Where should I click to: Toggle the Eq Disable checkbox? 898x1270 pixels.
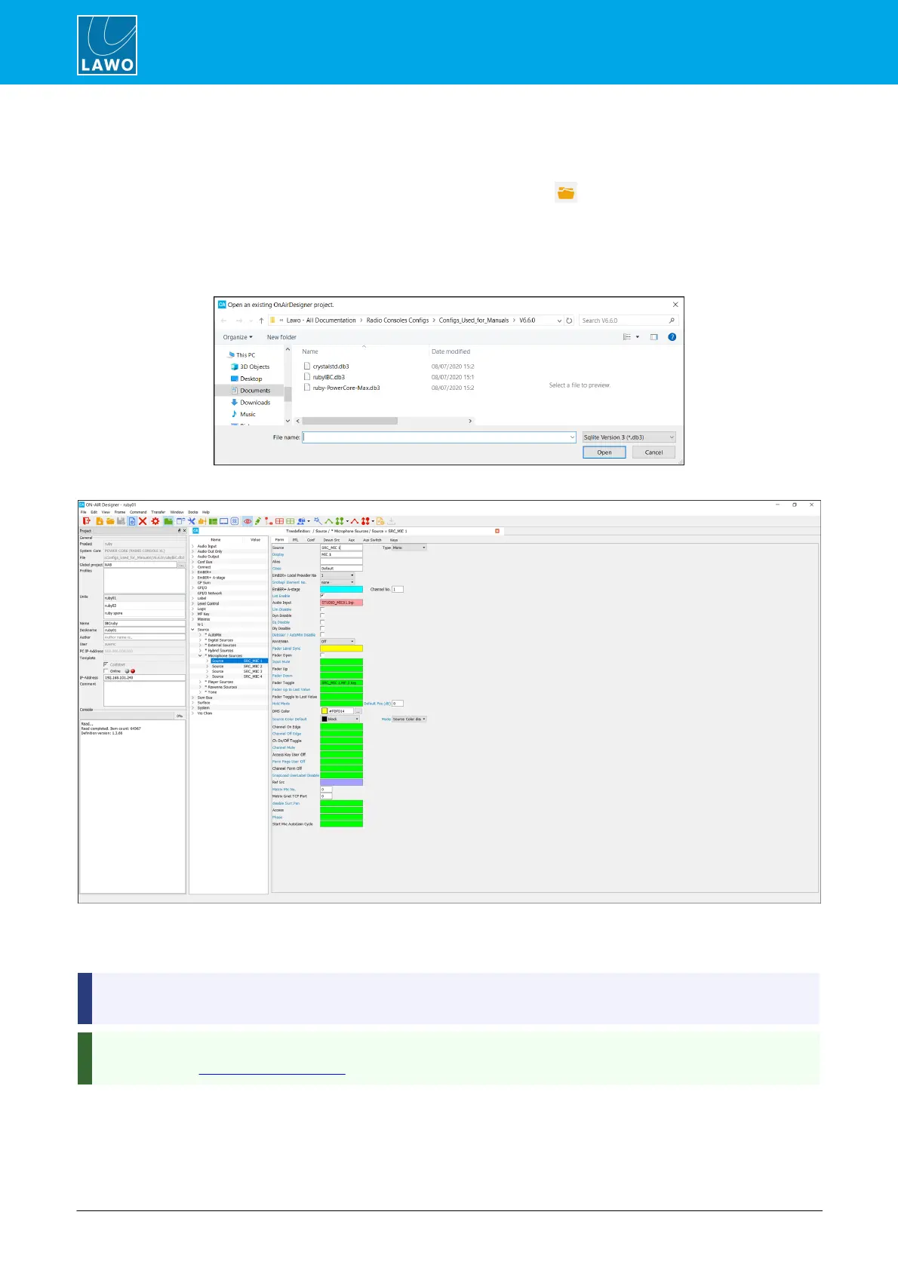click(322, 622)
